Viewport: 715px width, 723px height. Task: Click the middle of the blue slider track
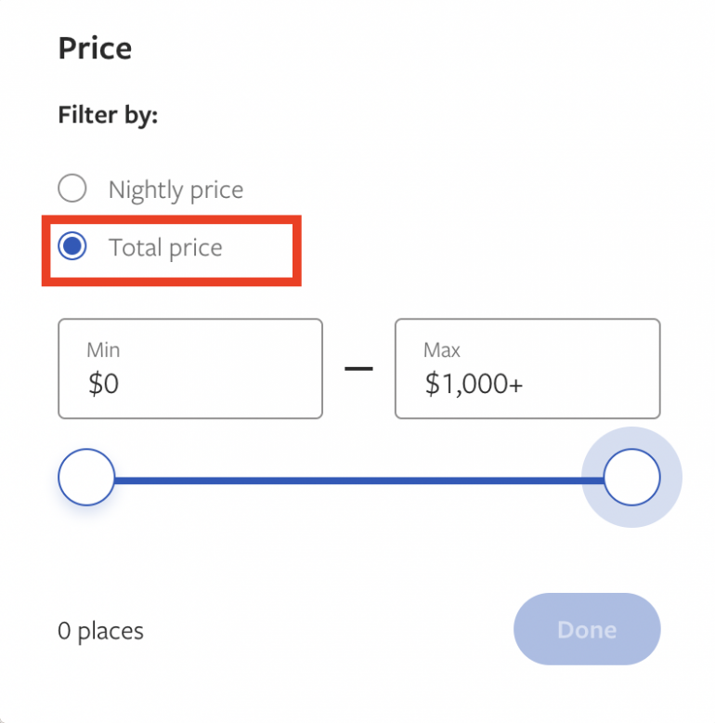click(x=358, y=480)
